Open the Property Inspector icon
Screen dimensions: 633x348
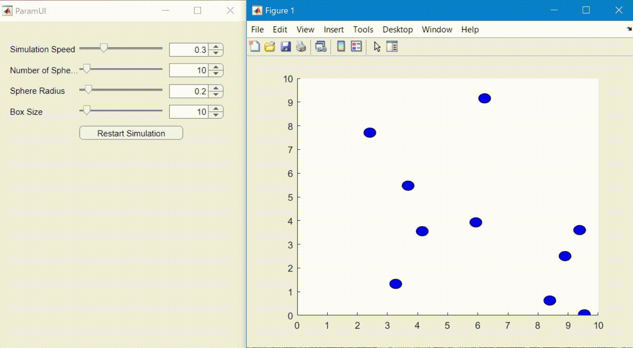pyautogui.click(x=392, y=46)
